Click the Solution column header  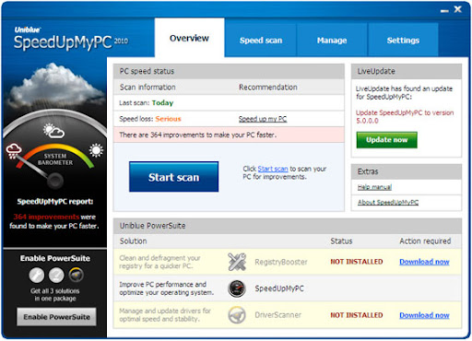pyautogui.click(x=133, y=241)
